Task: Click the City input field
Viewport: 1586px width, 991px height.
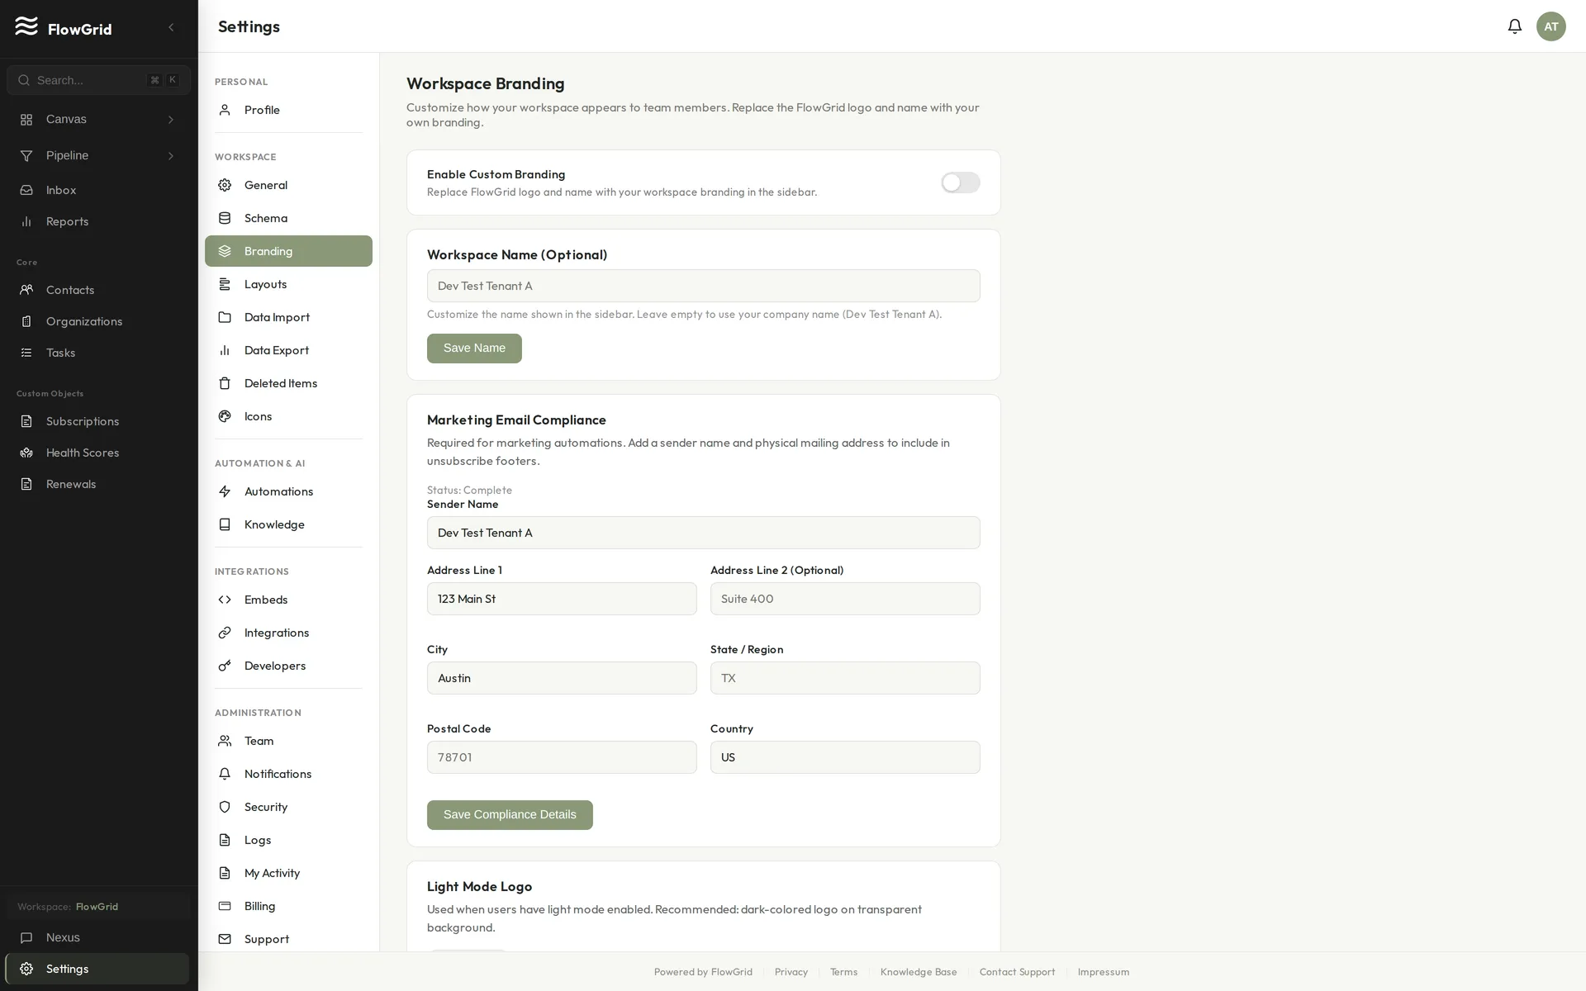Action: 562,678
